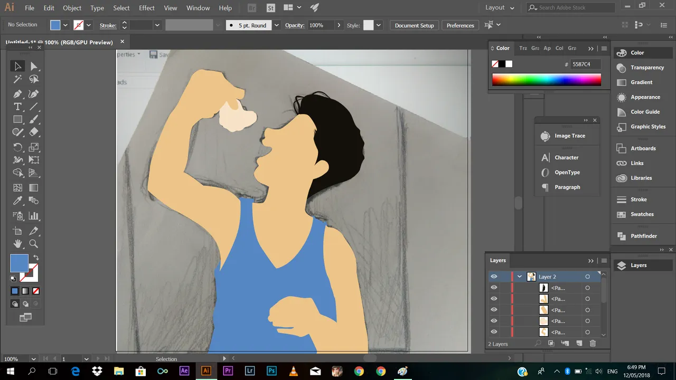Screen dimensions: 676x380
Task: Pick a color from the color spectrum bar
Action: [x=547, y=80]
